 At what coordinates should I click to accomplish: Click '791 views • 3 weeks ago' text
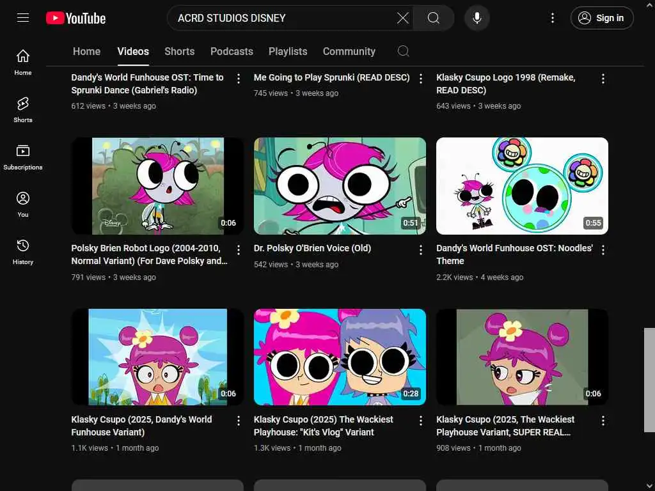[x=114, y=277]
